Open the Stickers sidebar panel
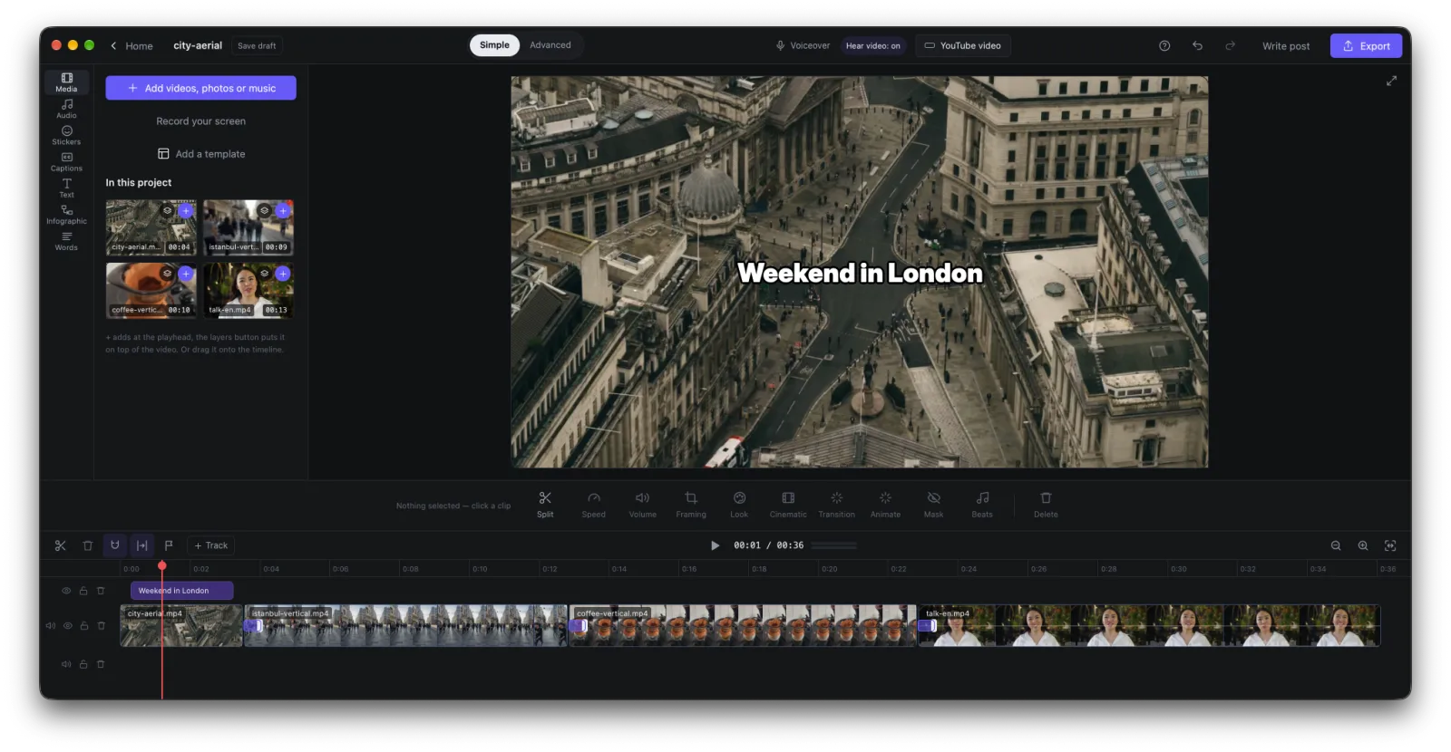The width and height of the screenshot is (1451, 752). tap(66, 135)
